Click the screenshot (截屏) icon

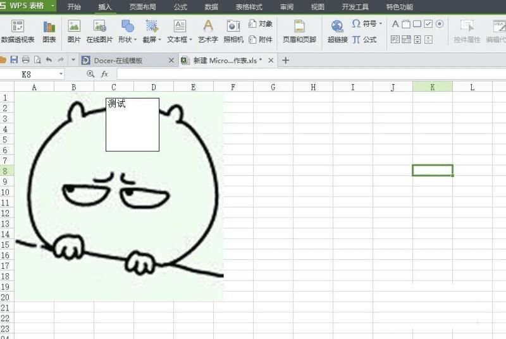(x=152, y=26)
